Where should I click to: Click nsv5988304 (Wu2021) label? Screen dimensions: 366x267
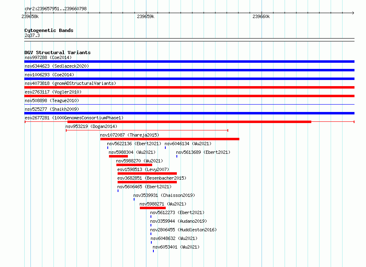[x=132, y=152]
